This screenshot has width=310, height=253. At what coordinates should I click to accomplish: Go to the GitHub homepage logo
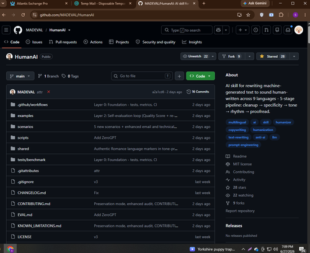(18, 30)
